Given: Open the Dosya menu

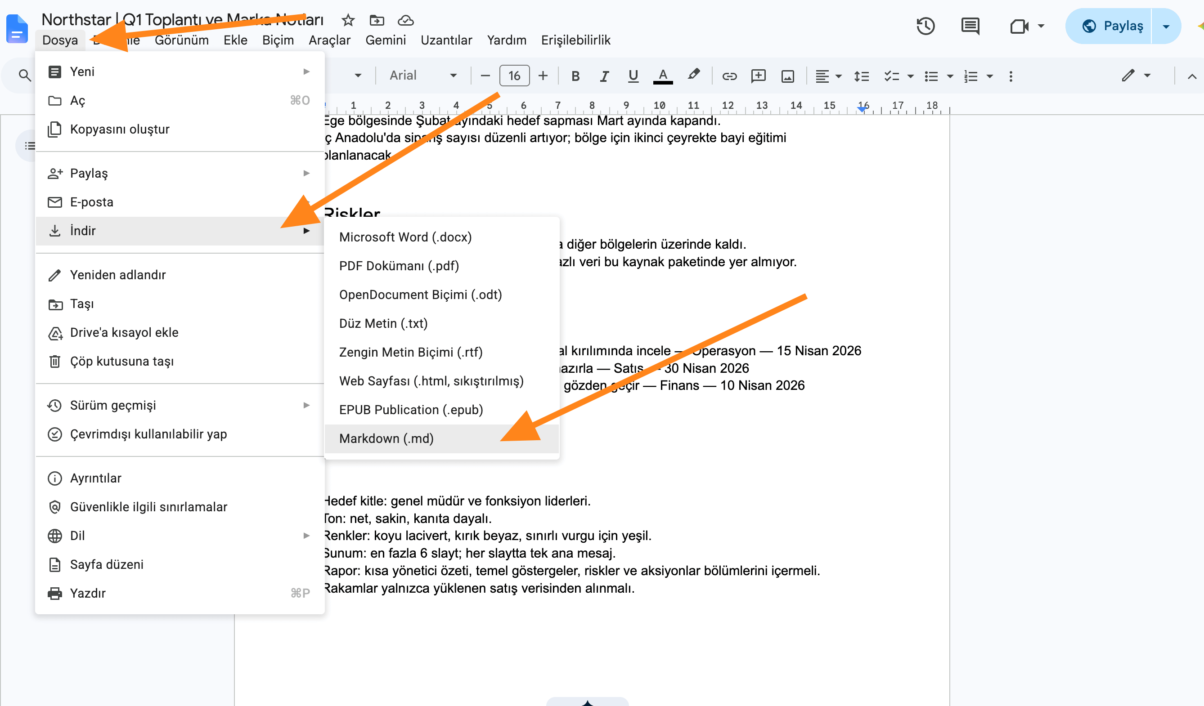Looking at the screenshot, I should click(60, 40).
